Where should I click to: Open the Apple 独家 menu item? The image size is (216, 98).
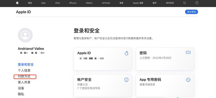138,3
